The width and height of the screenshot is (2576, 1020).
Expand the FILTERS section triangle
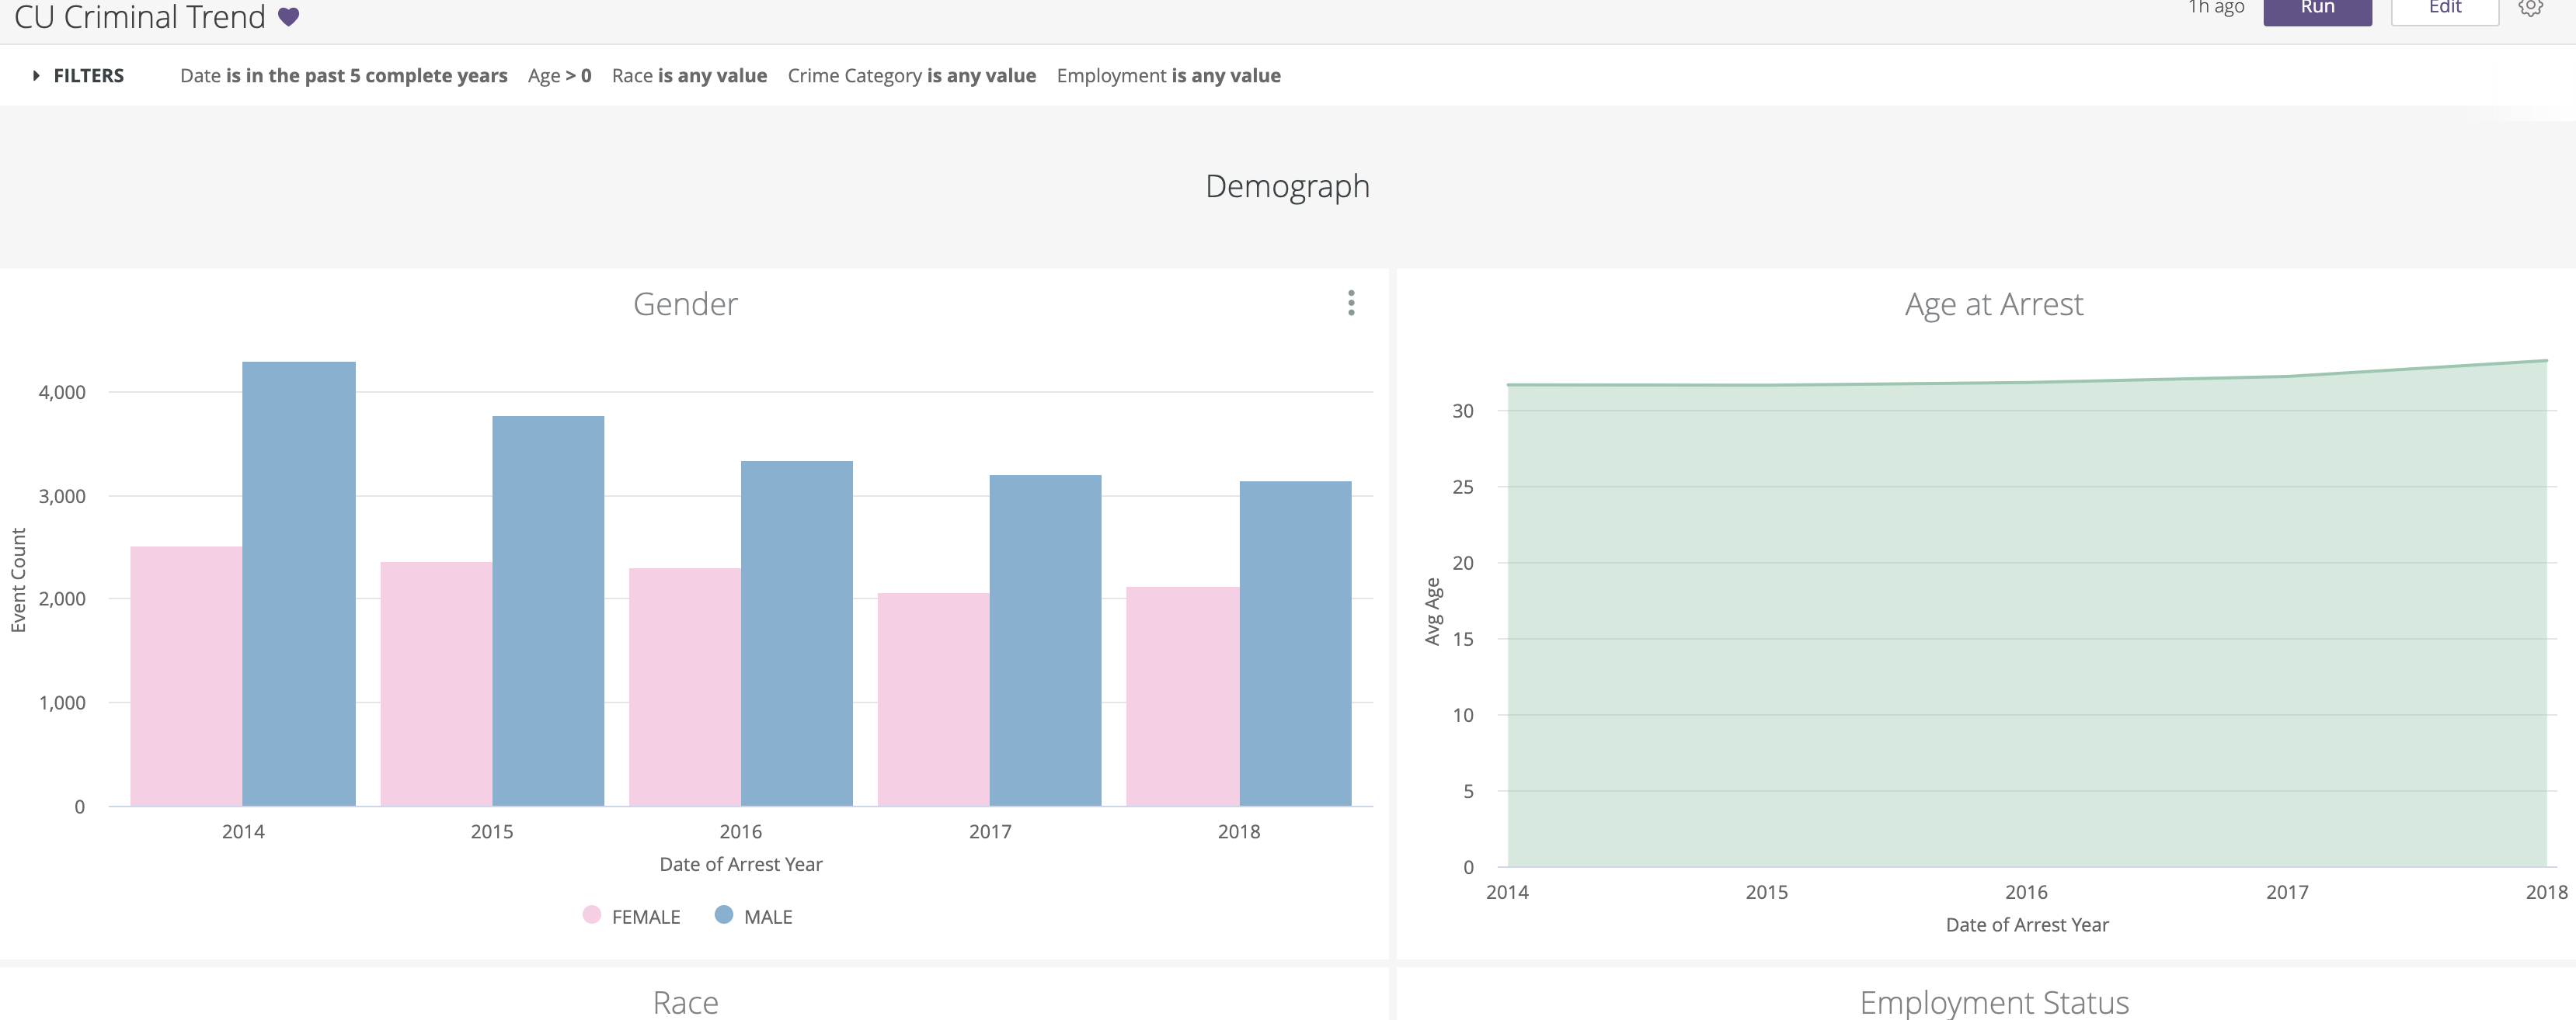click(x=36, y=76)
